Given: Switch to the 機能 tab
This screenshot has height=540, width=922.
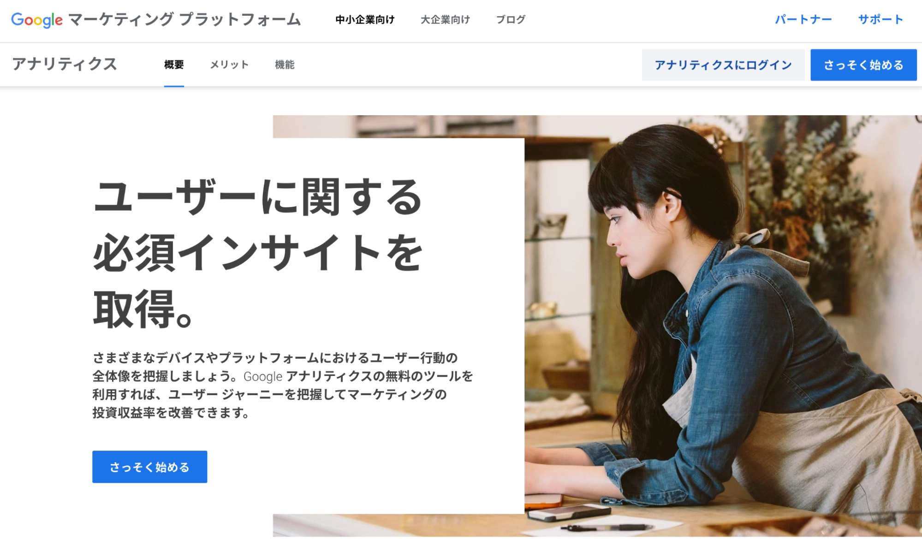Looking at the screenshot, I should [x=285, y=65].
